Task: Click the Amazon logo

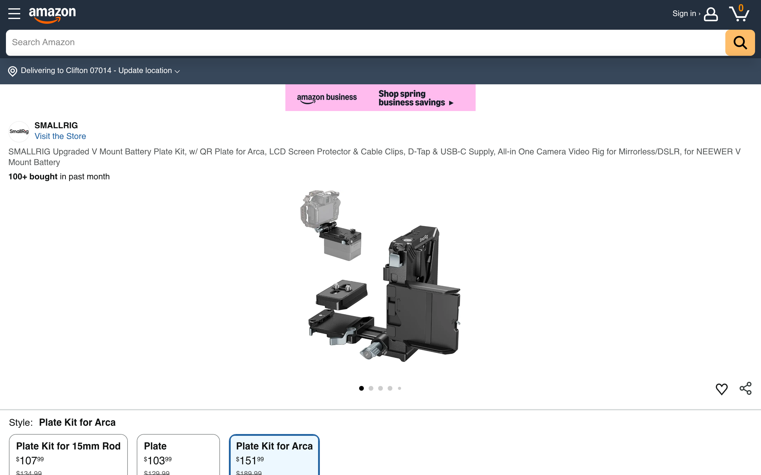Action: [52, 15]
